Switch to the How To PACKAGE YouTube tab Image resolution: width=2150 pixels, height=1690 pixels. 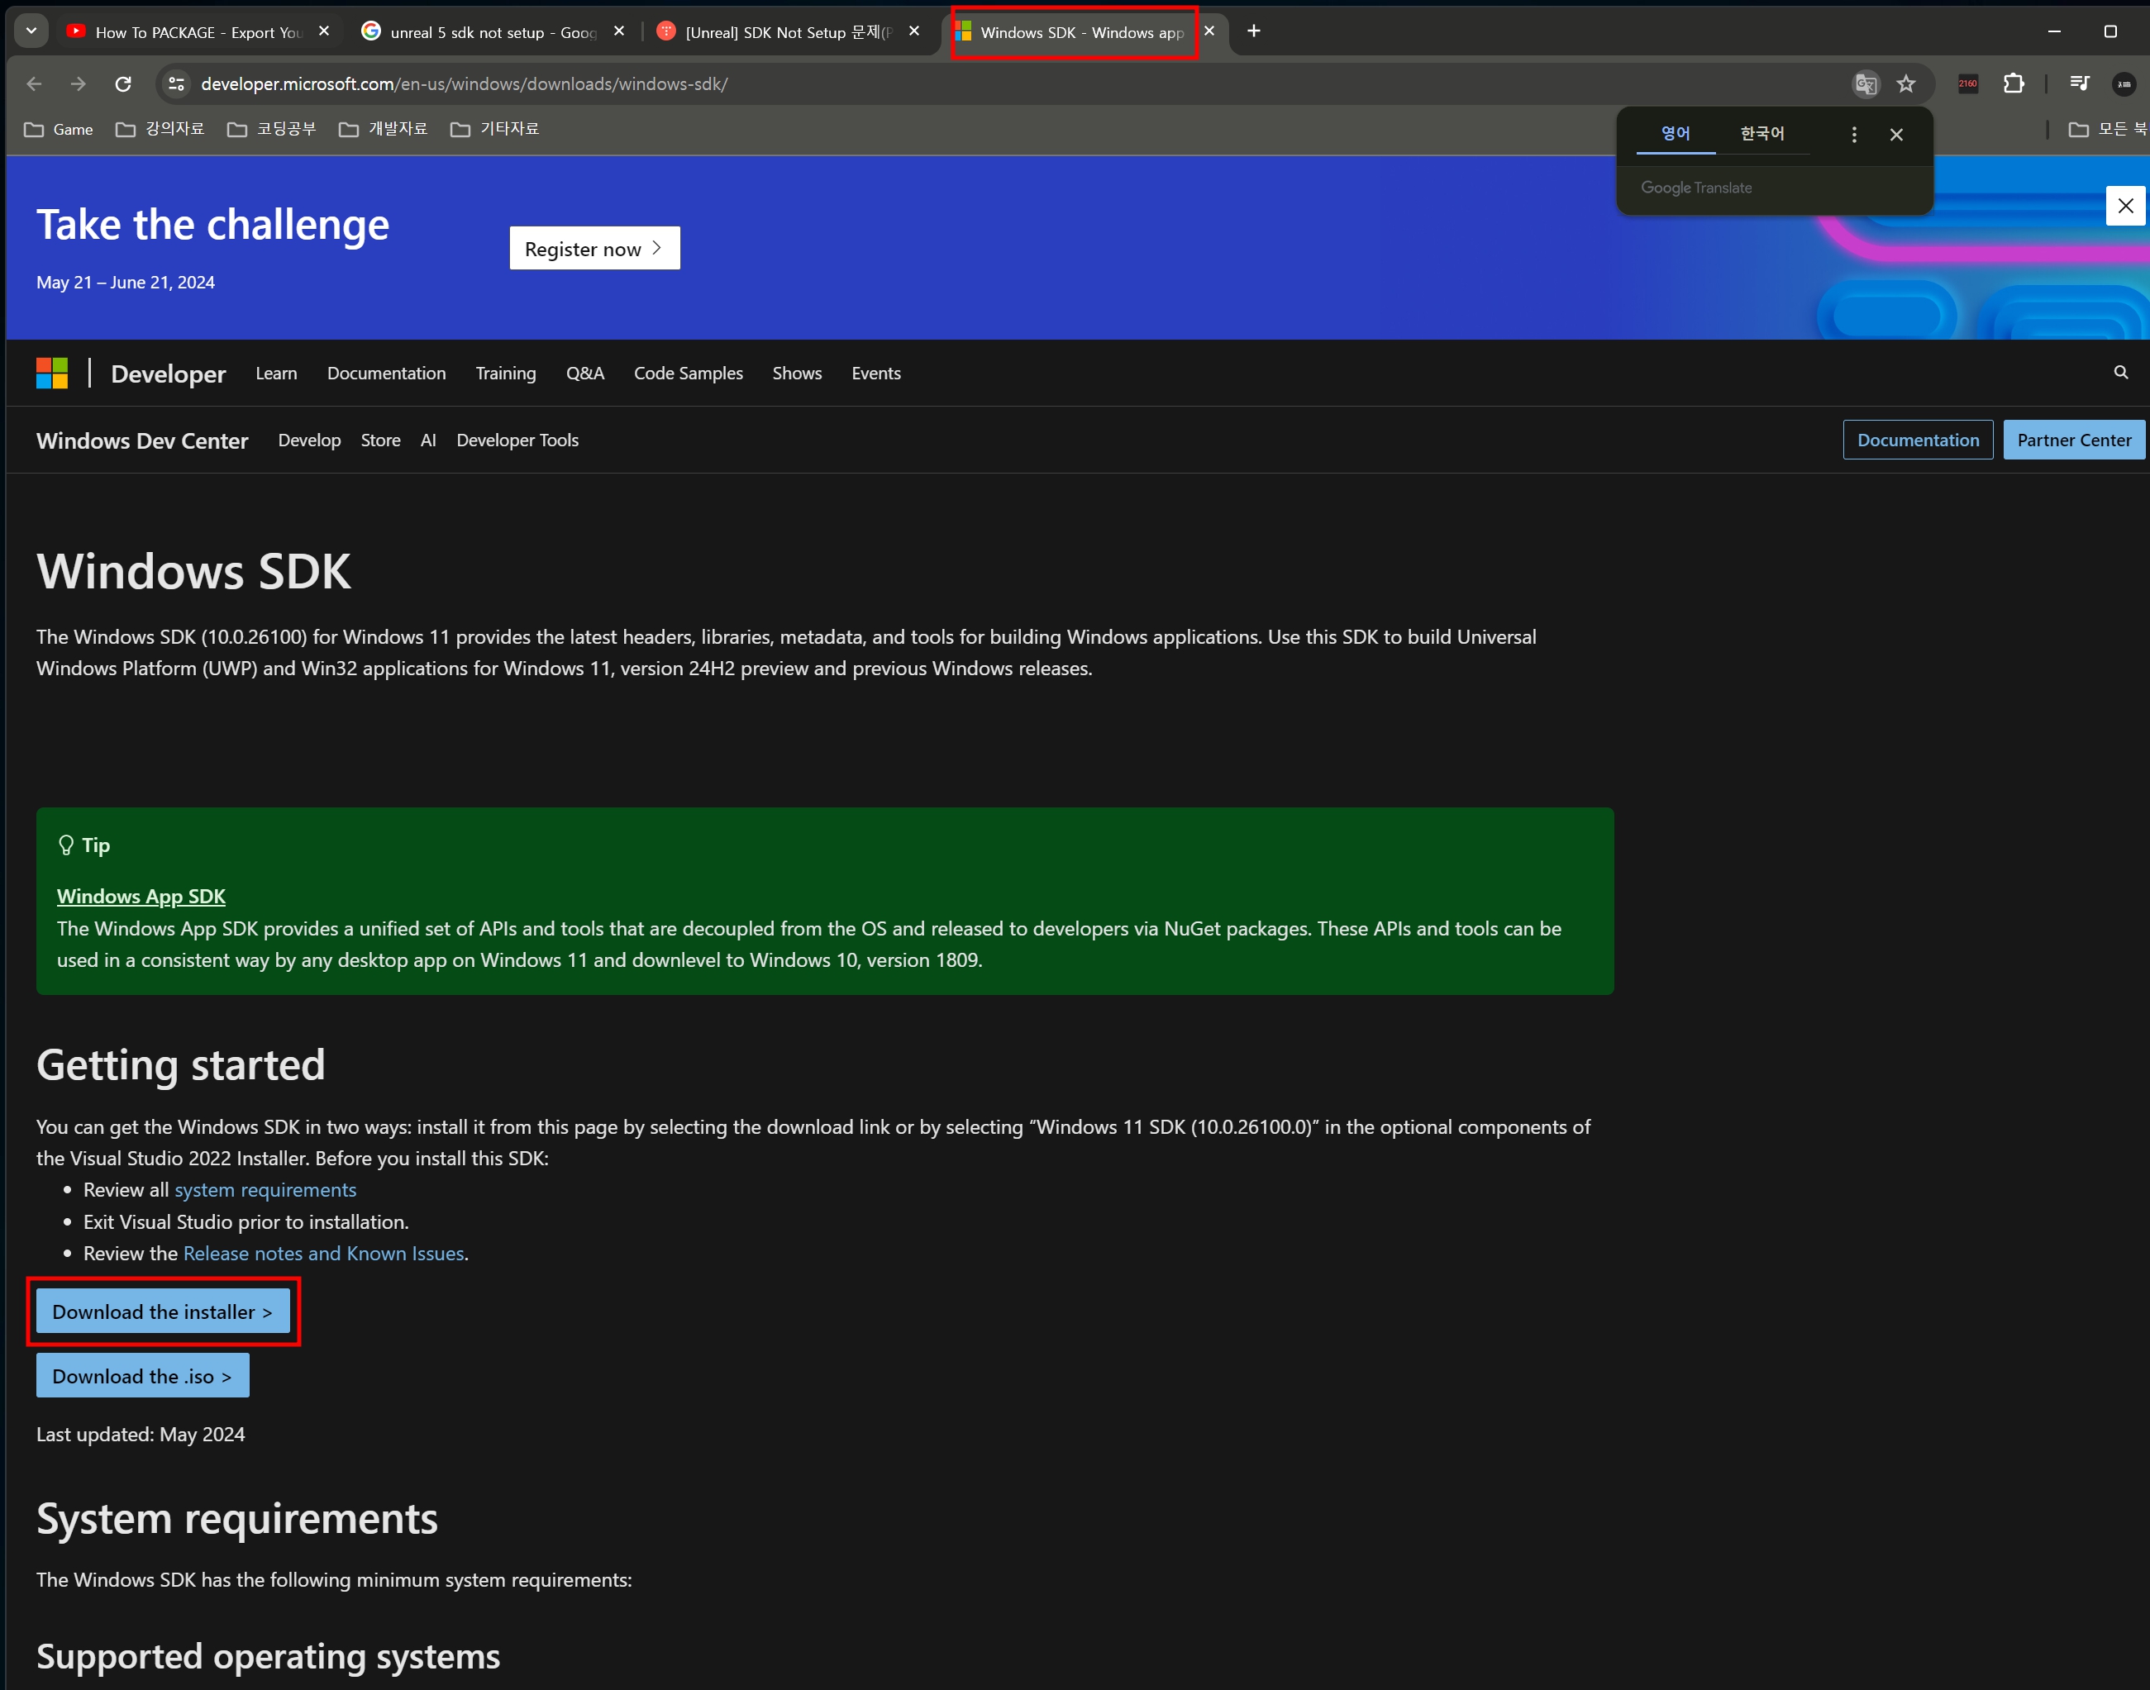197,31
